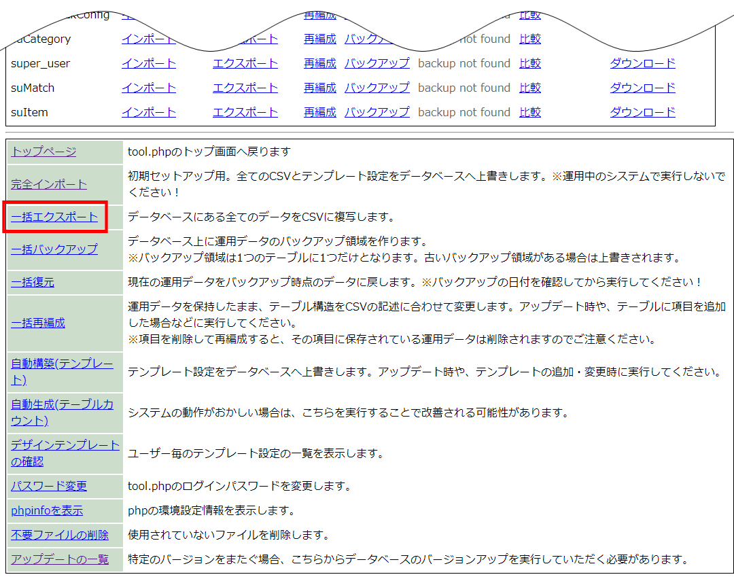Viewport: 734px width, 579px height.
Task: Open 比較 for the super_user row
Action: point(529,63)
